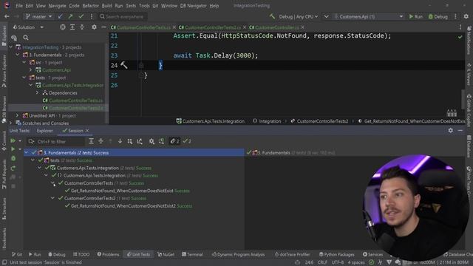This screenshot has width=473, height=266.
Task: Click the Git update project arrow icon
Action: click(x=61, y=16)
